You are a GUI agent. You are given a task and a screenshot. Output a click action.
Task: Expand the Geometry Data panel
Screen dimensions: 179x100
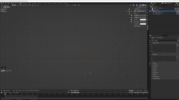tap(156, 77)
